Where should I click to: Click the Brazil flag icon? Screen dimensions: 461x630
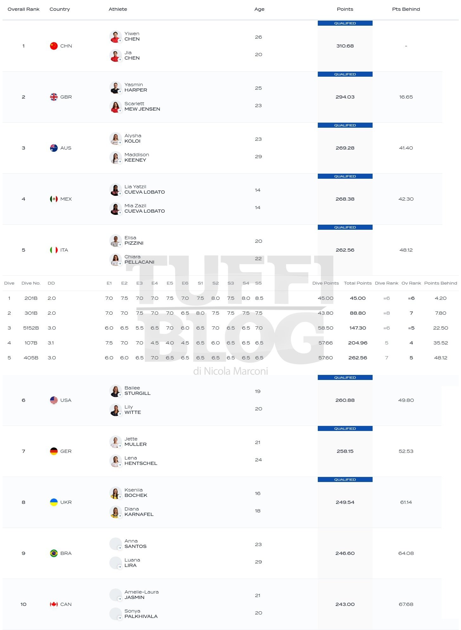[x=54, y=553]
